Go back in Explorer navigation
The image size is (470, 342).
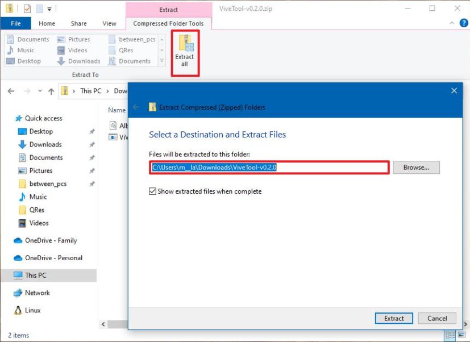click(11, 91)
